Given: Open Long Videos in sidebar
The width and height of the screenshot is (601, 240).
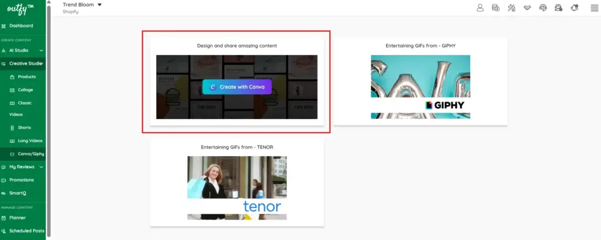Looking at the screenshot, I should pos(23,141).
